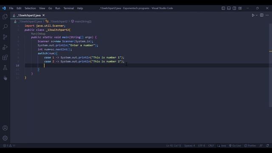
Task: Click the switch(num) line of code
Action: click(47, 53)
